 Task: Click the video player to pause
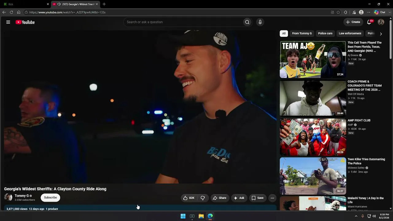pos(140,107)
